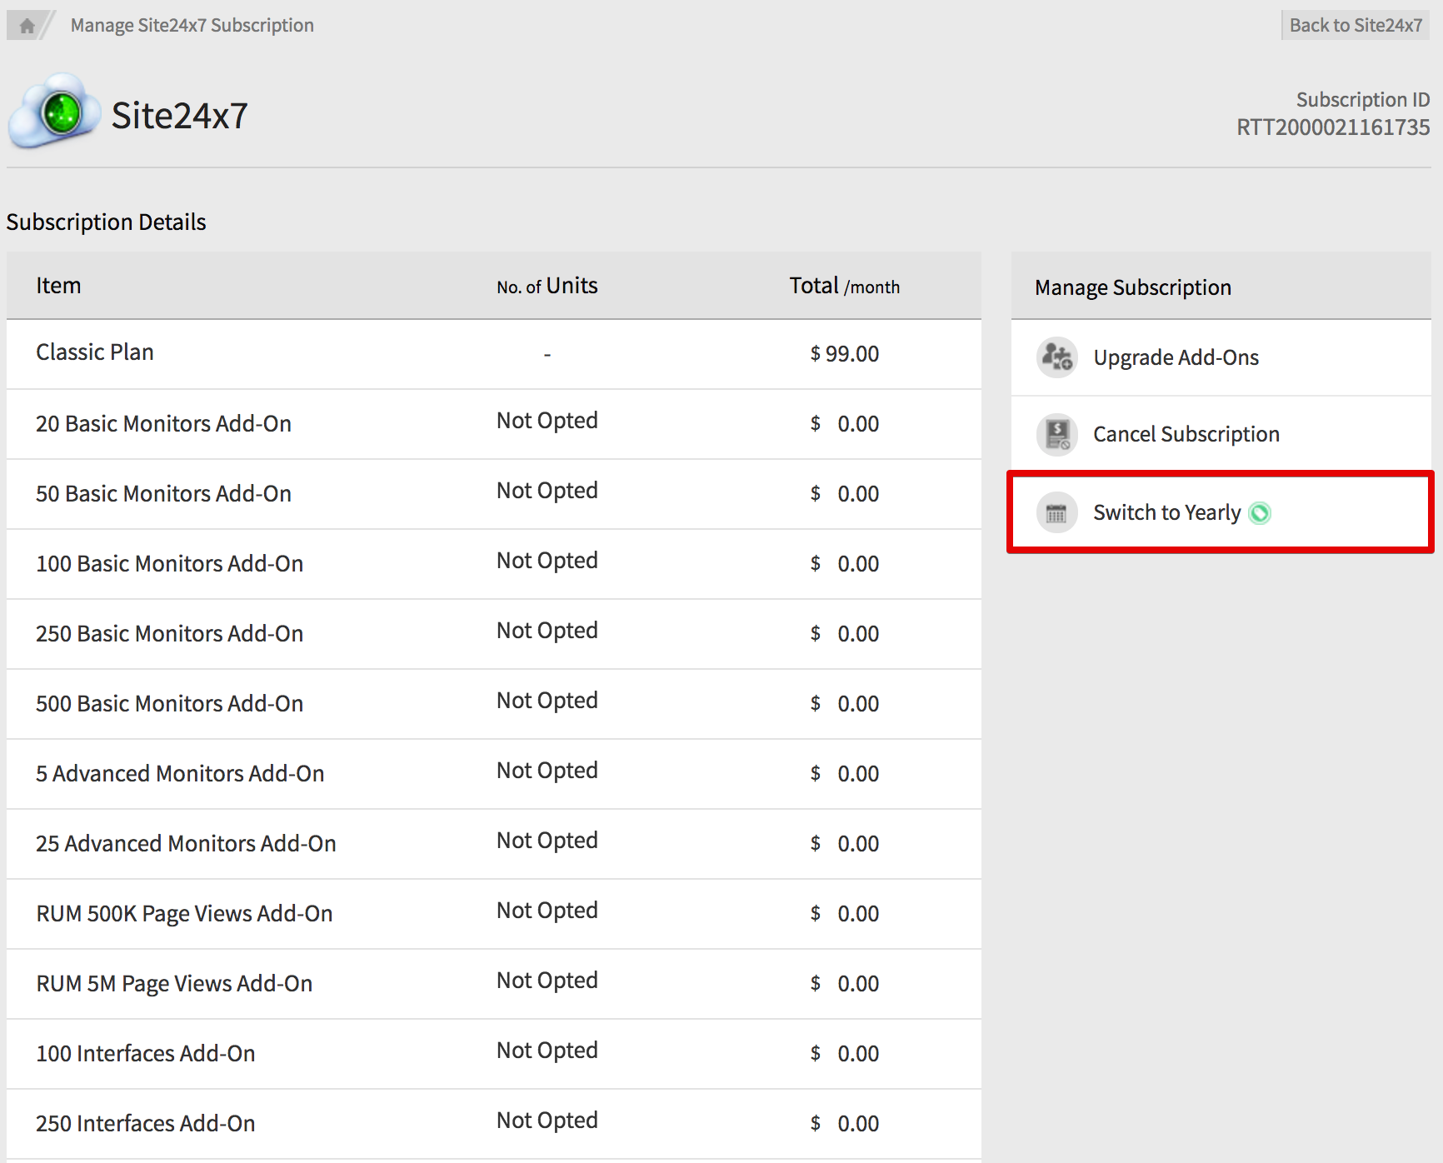Select the Cancel Subscription option
This screenshot has width=1443, height=1163.
pyautogui.click(x=1186, y=434)
